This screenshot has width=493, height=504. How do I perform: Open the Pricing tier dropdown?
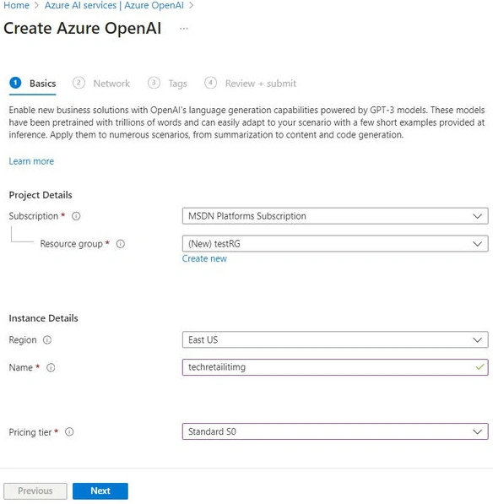click(335, 431)
